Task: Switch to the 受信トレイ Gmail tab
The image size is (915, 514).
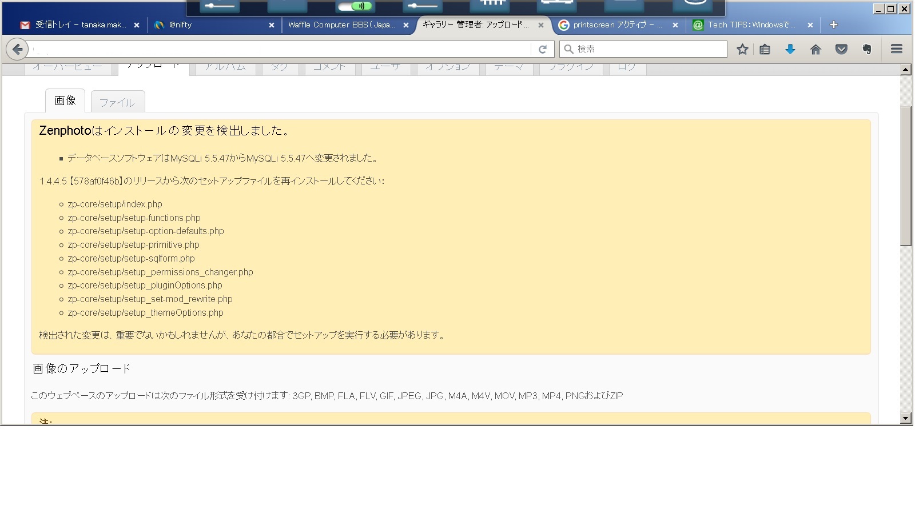Action: tap(80, 25)
